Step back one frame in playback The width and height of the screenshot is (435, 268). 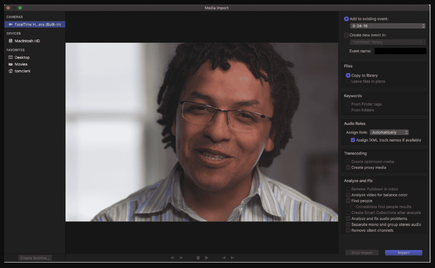point(172,258)
